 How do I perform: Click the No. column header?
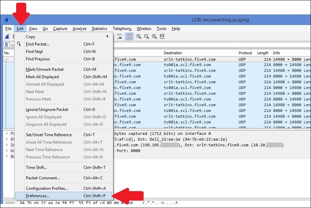tap(8, 53)
